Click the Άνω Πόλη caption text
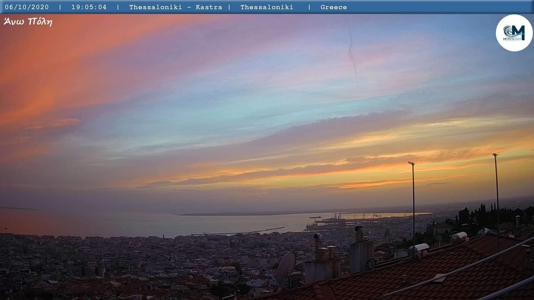Viewport: 534px width, 300px height. (28, 22)
